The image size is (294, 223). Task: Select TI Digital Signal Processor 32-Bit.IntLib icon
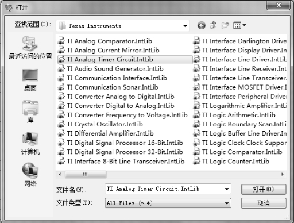click(61, 152)
